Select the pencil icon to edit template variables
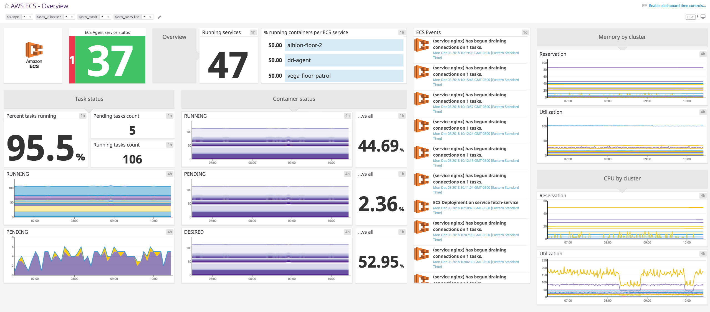Screen dimensions: 710x312 160,17
